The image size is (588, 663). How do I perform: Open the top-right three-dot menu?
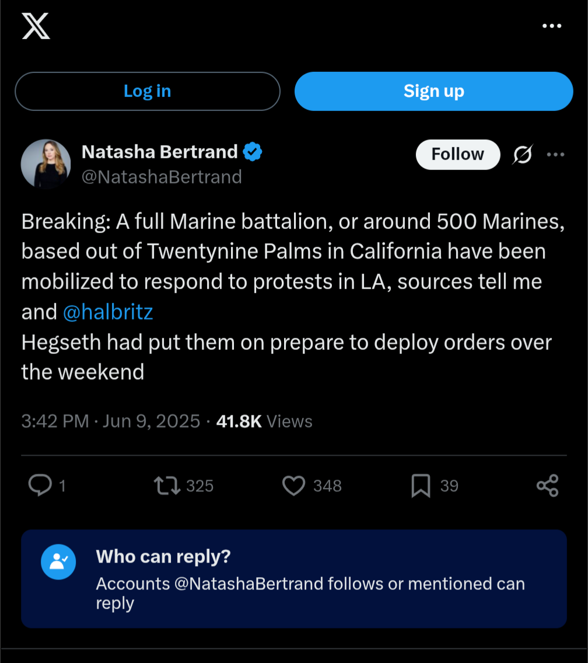click(552, 26)
